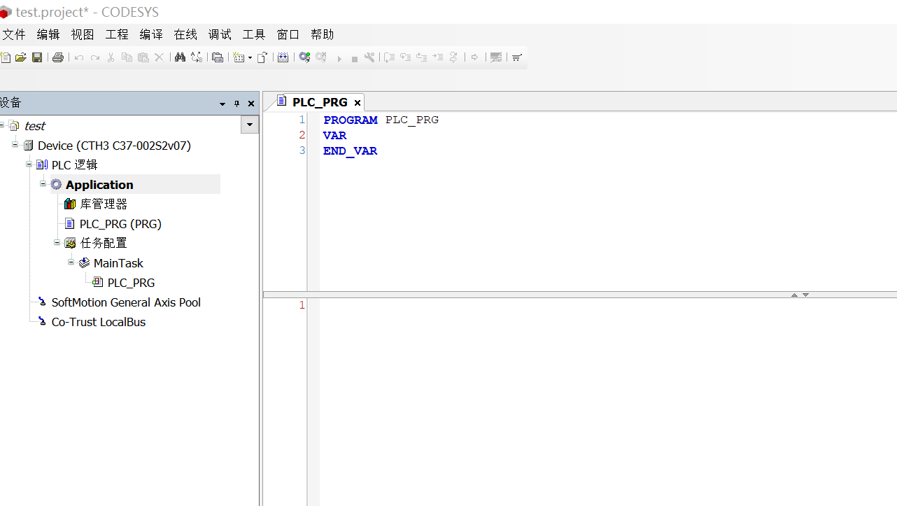Toggle auto-hide with the 设备 panel pin

pos(236,103)
